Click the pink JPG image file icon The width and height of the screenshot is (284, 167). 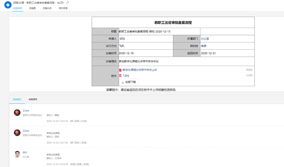(x=120, y=76)
